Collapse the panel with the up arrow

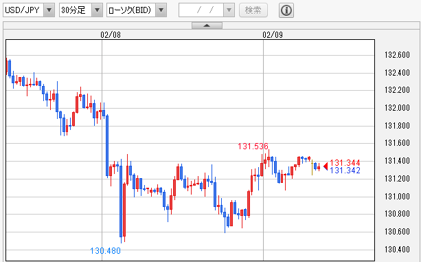pos(207,25)
